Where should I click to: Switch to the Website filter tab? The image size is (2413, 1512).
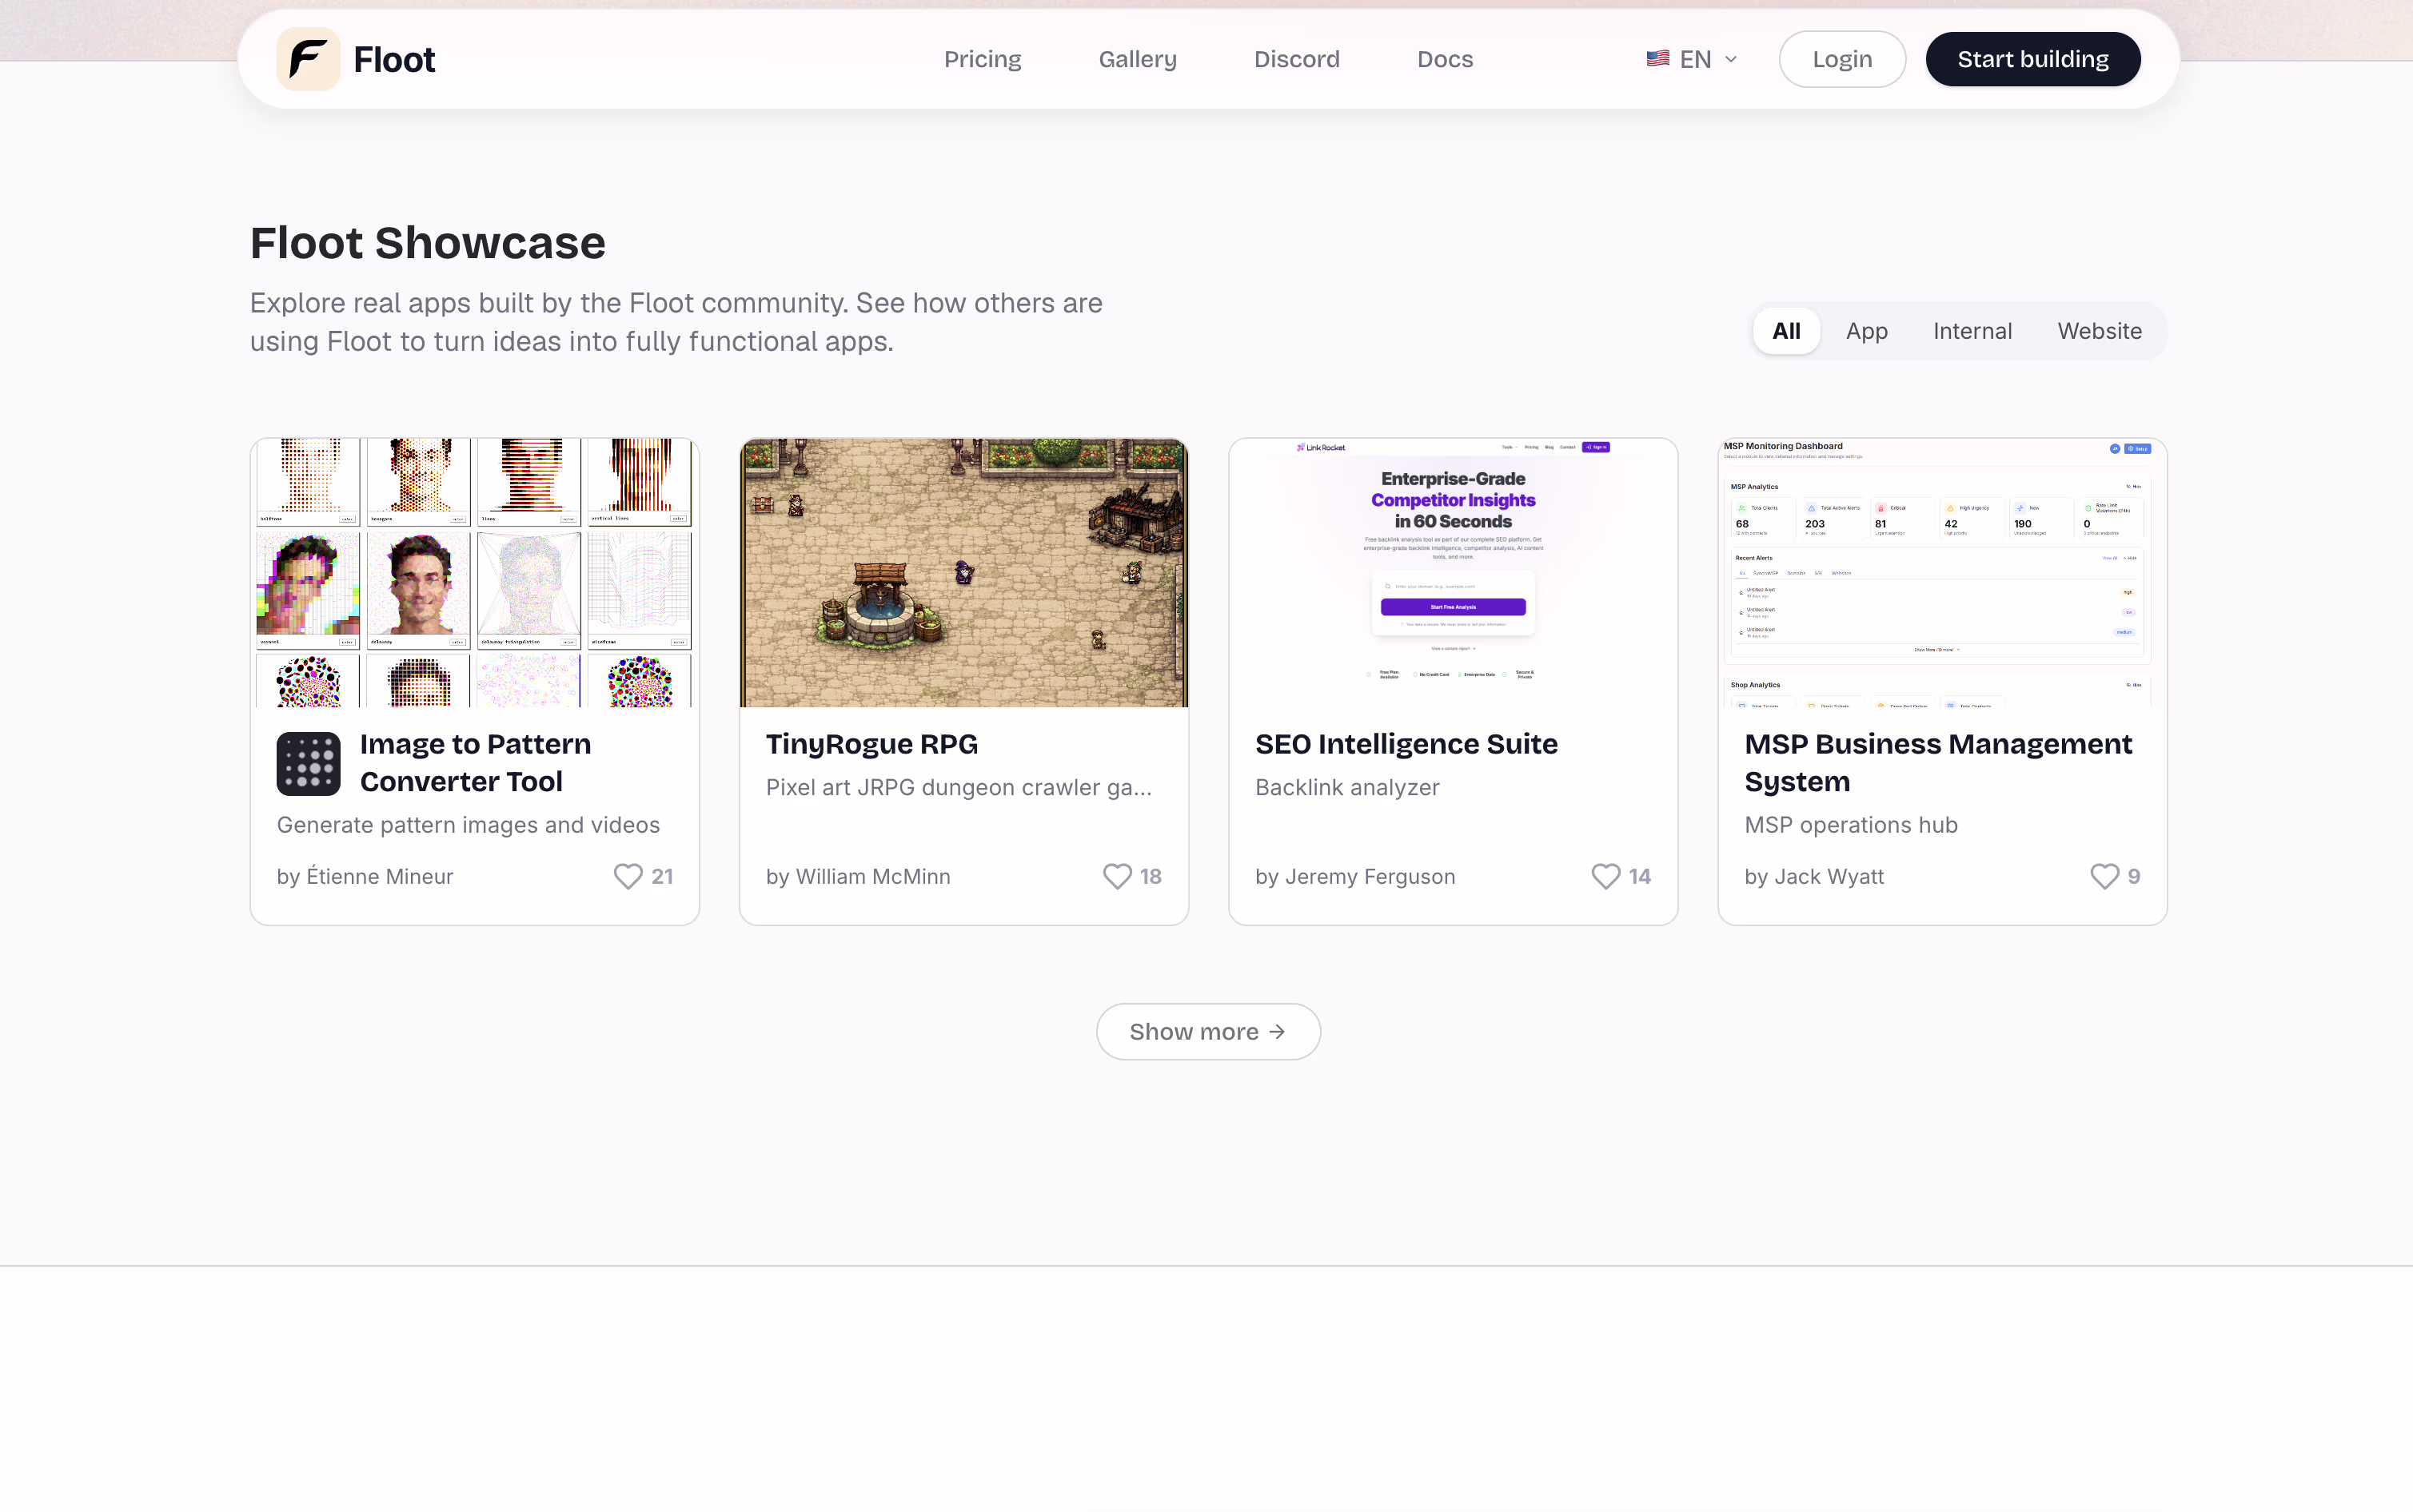tap(2100, 331)
